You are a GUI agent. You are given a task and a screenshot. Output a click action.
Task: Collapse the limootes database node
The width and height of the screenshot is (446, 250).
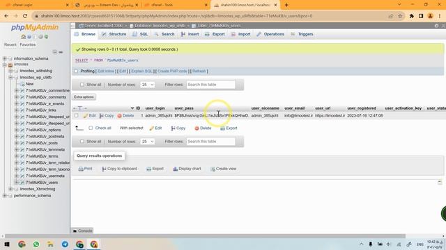(x=5, y=65)
